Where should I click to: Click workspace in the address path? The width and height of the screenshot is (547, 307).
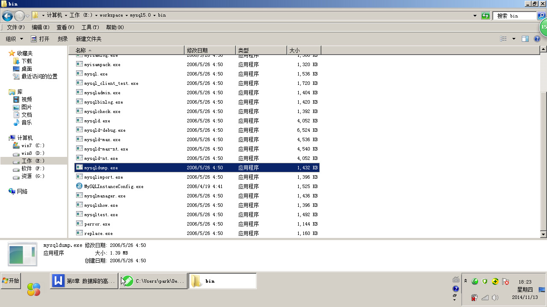point(111,15)
